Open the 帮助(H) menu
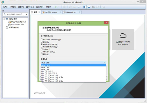 (x=48, y=7)
